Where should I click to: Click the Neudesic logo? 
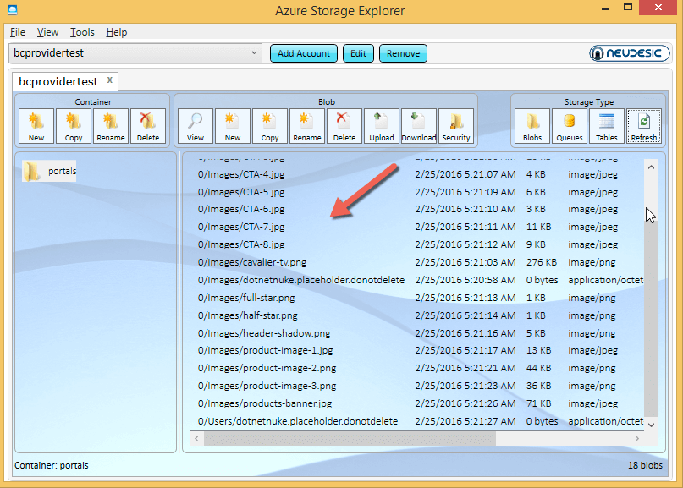(630, 53)
